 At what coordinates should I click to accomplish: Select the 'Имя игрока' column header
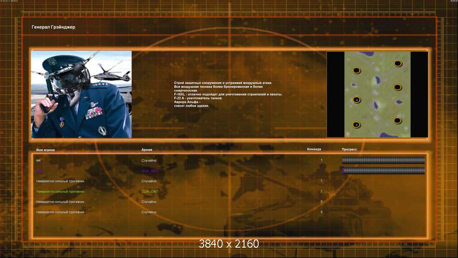pos(45,150)
